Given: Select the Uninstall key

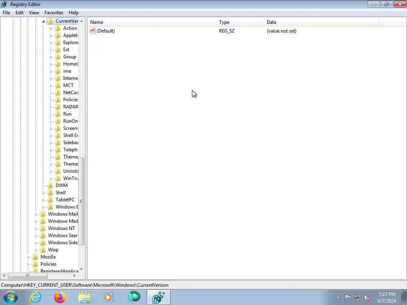Looking at the screenshot, I should click(x=70, y=171).
